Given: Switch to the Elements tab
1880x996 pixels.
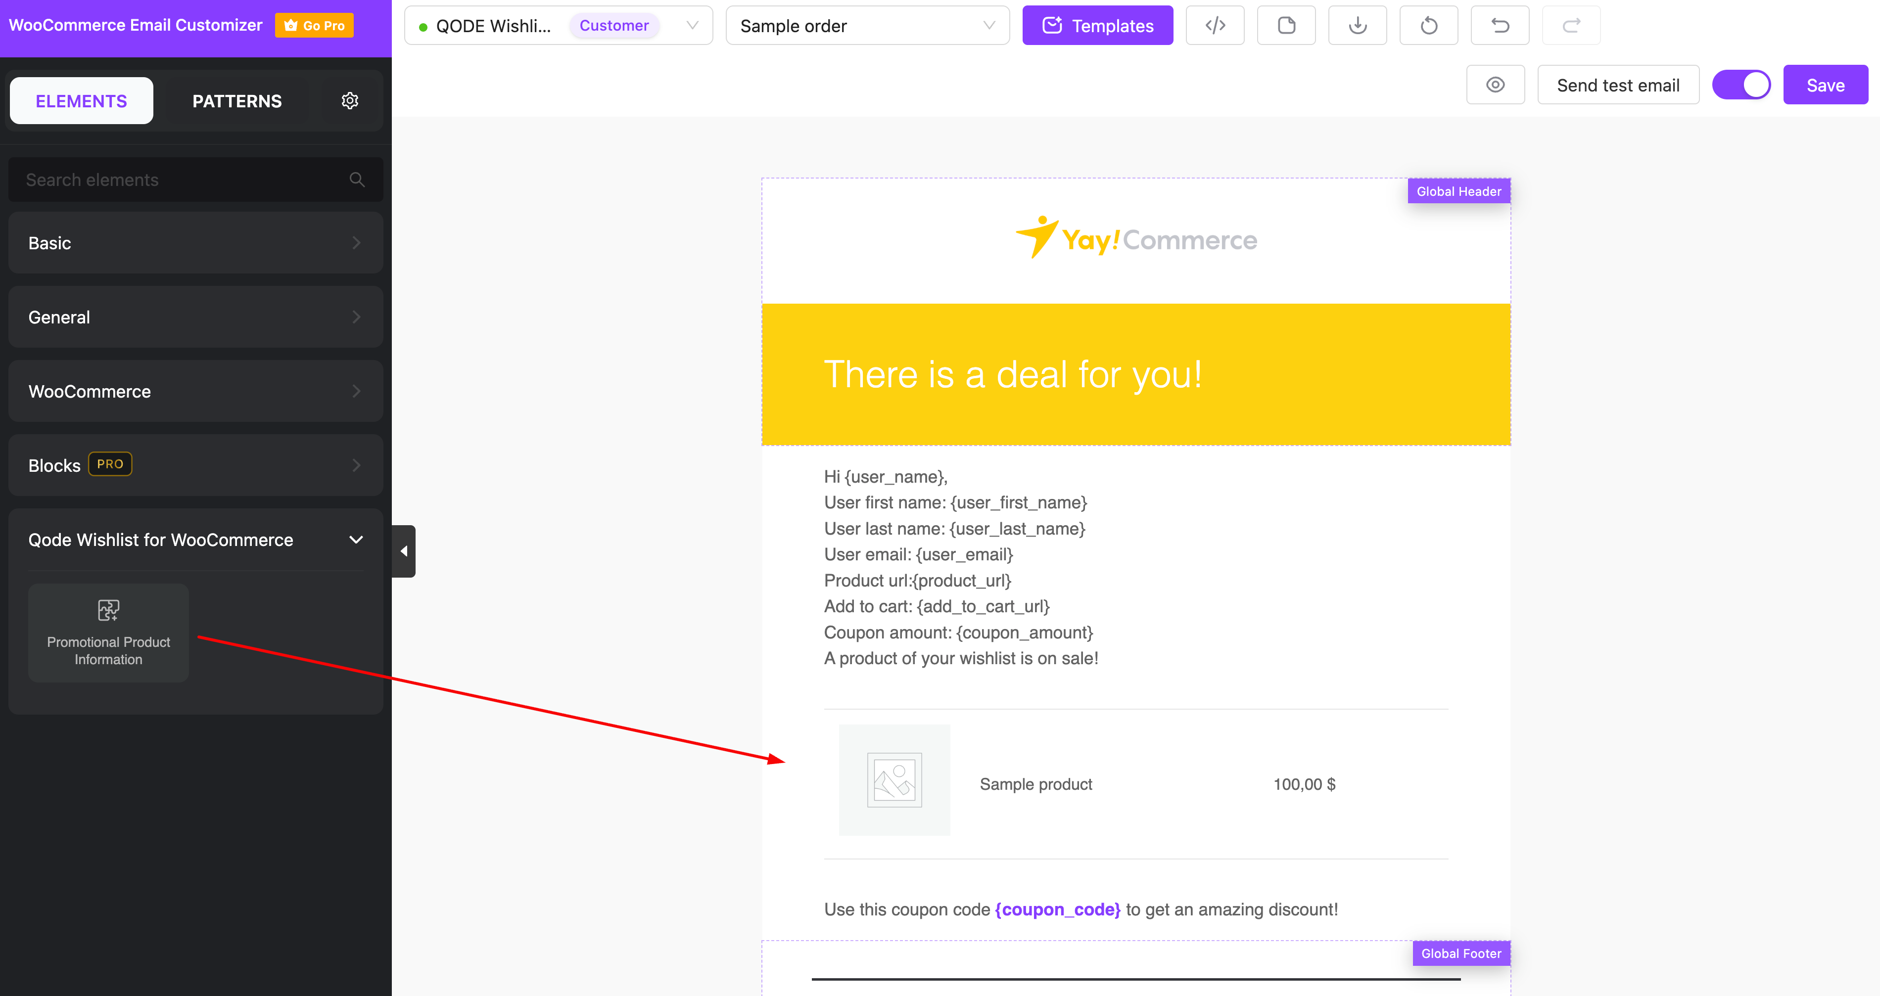Looking at the screenshot, I should (x=81, y=101).
